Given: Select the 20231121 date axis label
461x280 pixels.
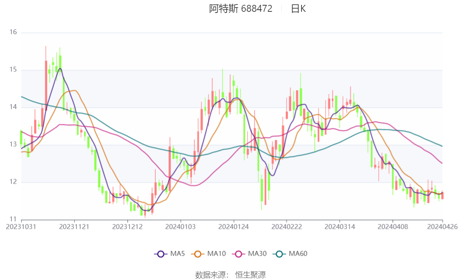Looking at the screenshot, I should coord(74,227).
